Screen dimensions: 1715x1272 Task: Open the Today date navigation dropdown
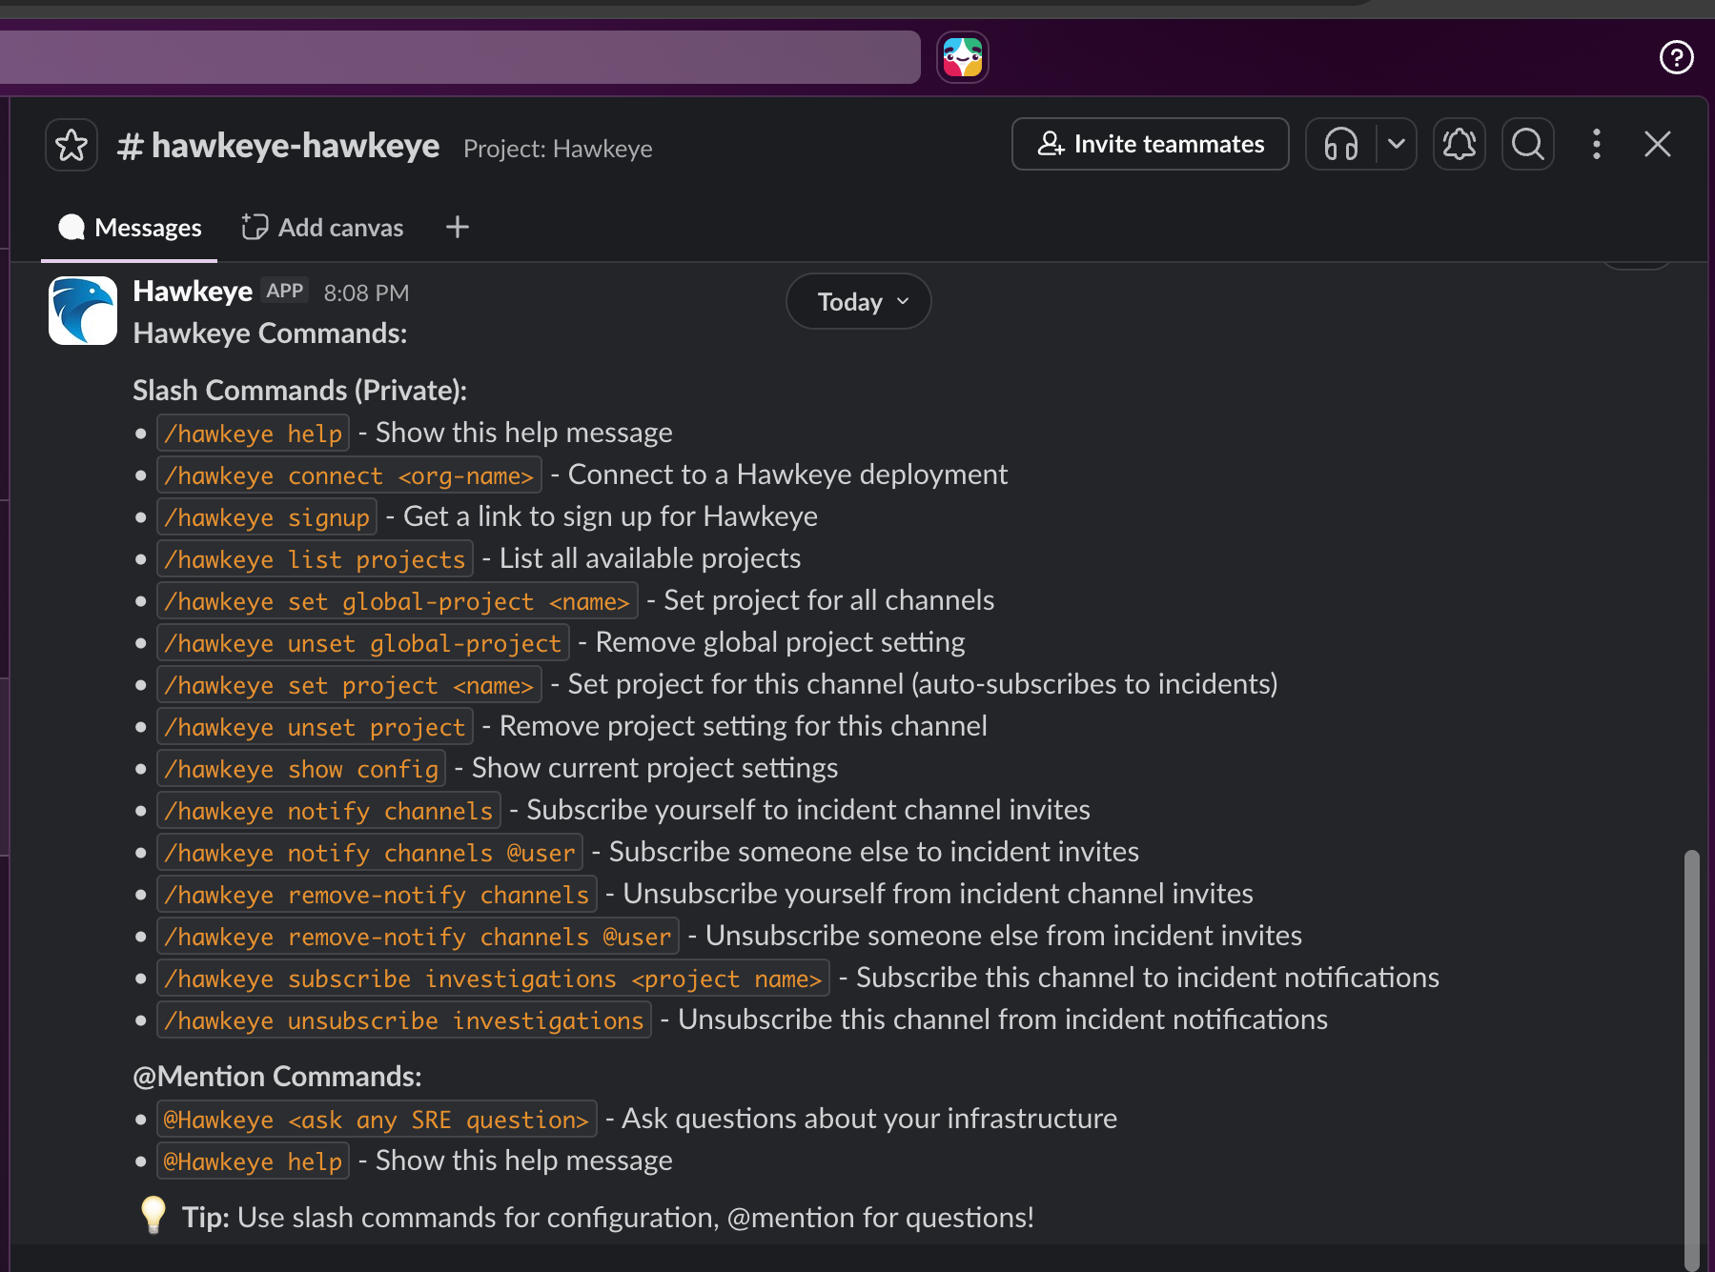tap(856, 301)
